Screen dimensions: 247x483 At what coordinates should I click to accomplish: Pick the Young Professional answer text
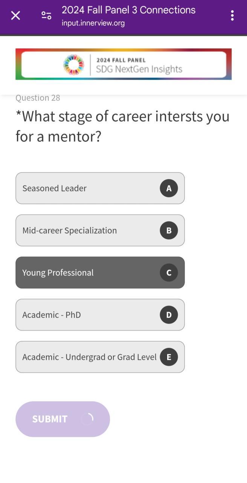pyautogui.click(x=58, y=273)
